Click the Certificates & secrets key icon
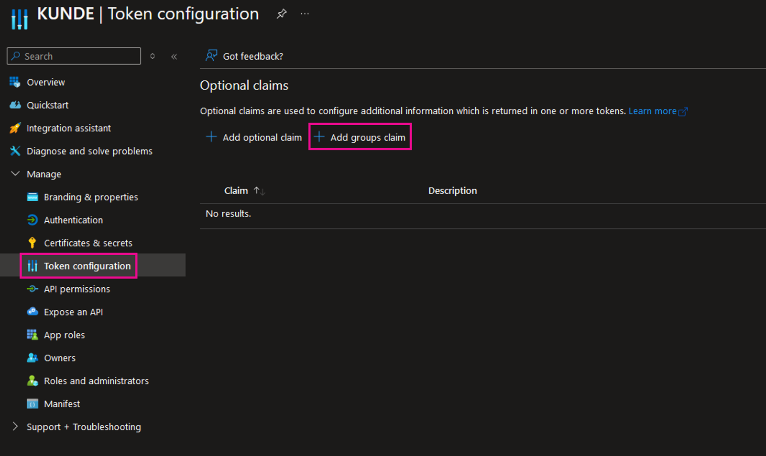This screenshot has height=456, width=766. coord(32,243)
